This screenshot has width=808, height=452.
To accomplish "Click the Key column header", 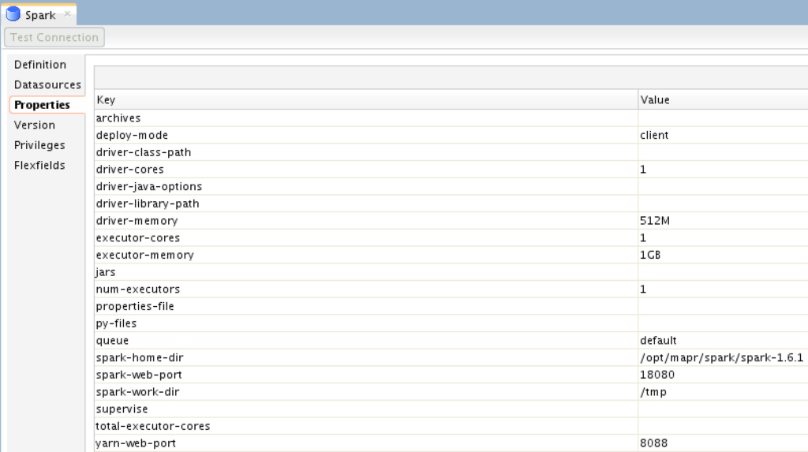I will pyautogui.click(x=366, y=99).
